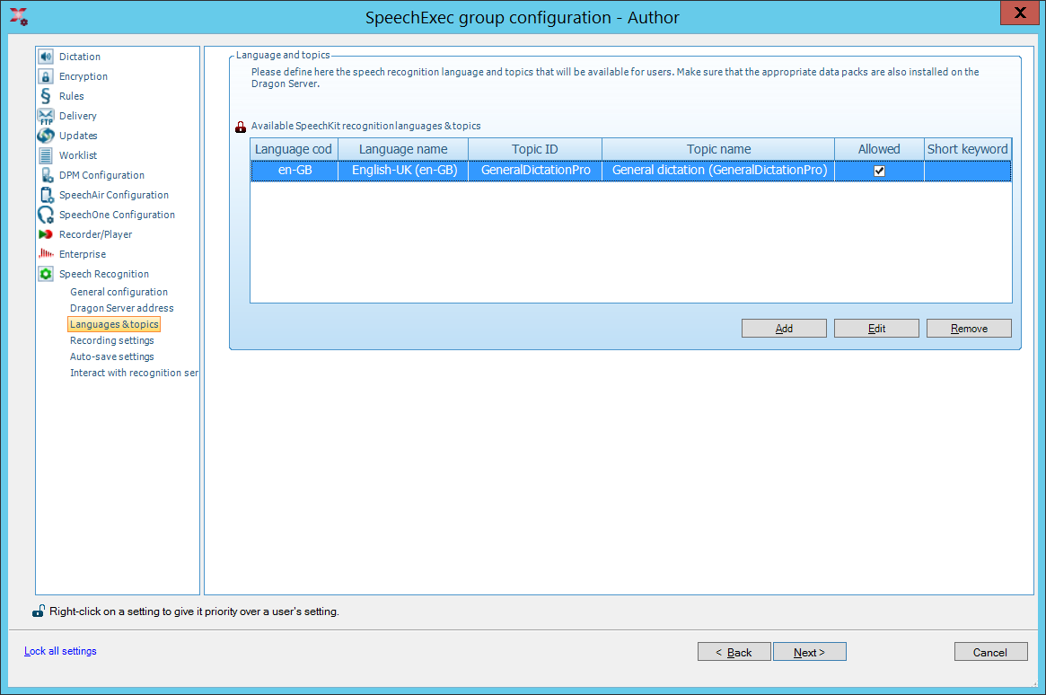This screenshot has width=1046, height=695.
Task: Cancel the group configuration
Action: [x=990, y=652]
